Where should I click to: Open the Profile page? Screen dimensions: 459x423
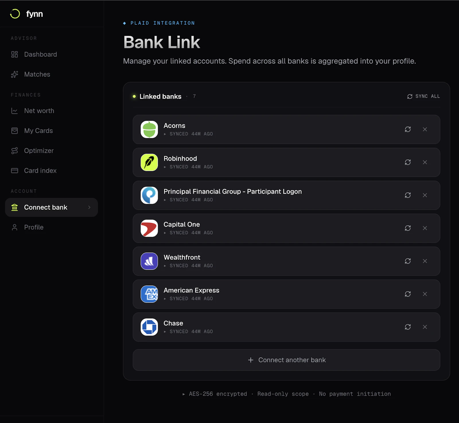(52, 227)
